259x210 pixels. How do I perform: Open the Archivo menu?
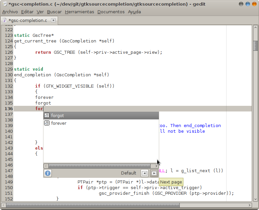[x=10, y=12]
